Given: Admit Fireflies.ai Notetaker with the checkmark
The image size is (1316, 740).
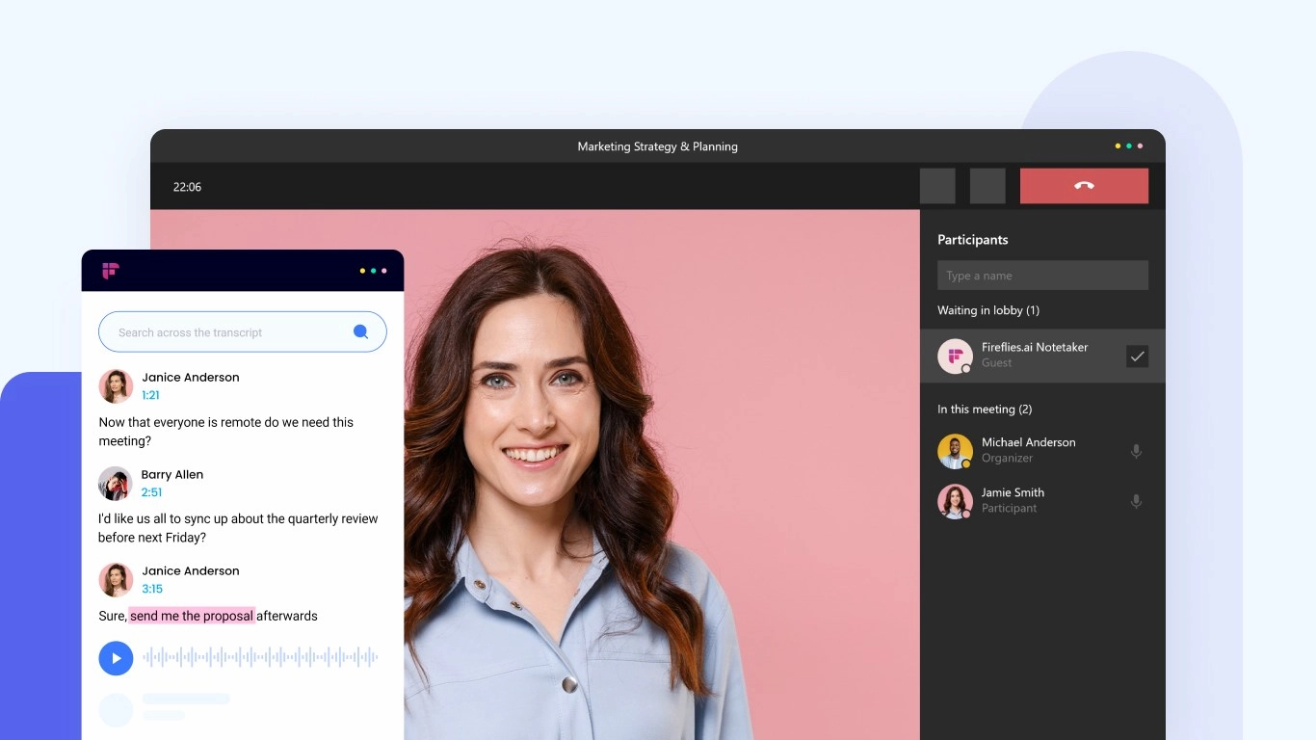Looking at the screenshot, I should click(1137, 357).
